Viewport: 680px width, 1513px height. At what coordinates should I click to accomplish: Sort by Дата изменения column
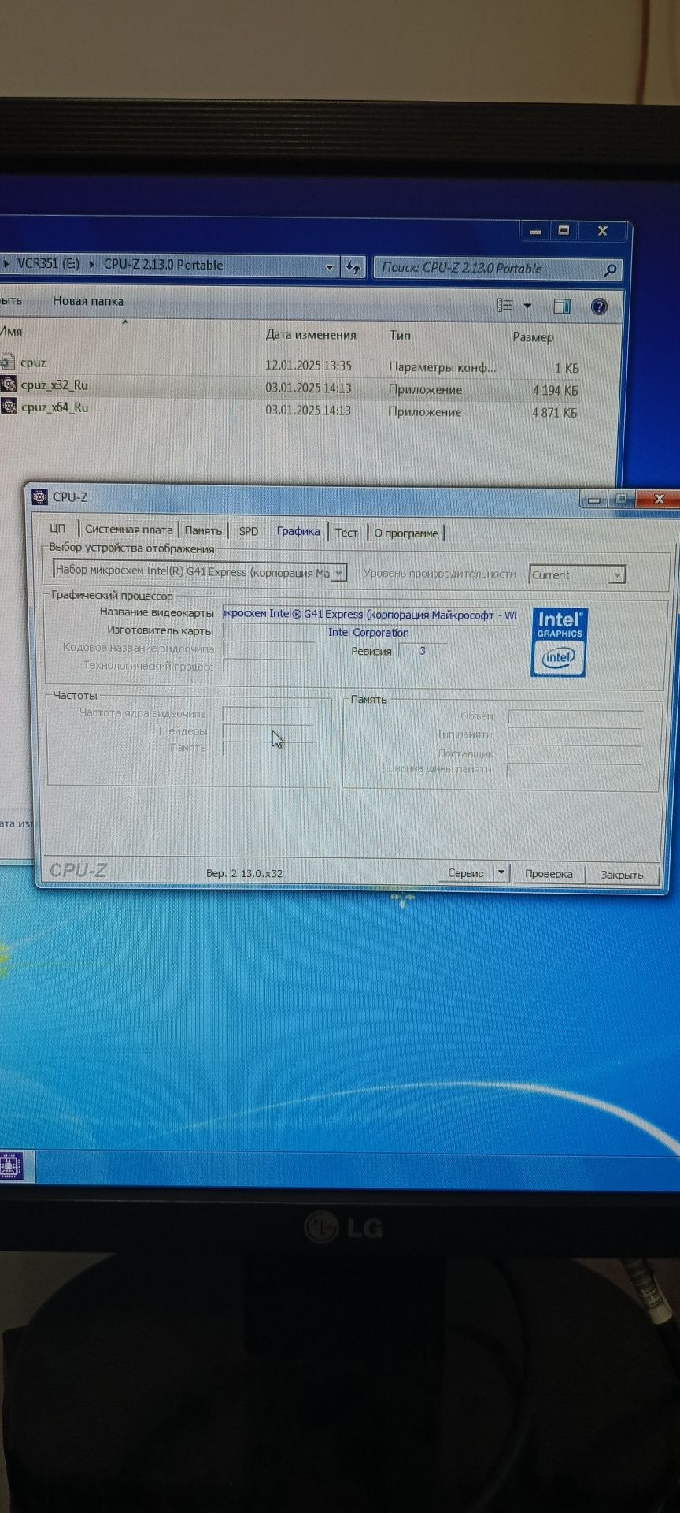311,335
